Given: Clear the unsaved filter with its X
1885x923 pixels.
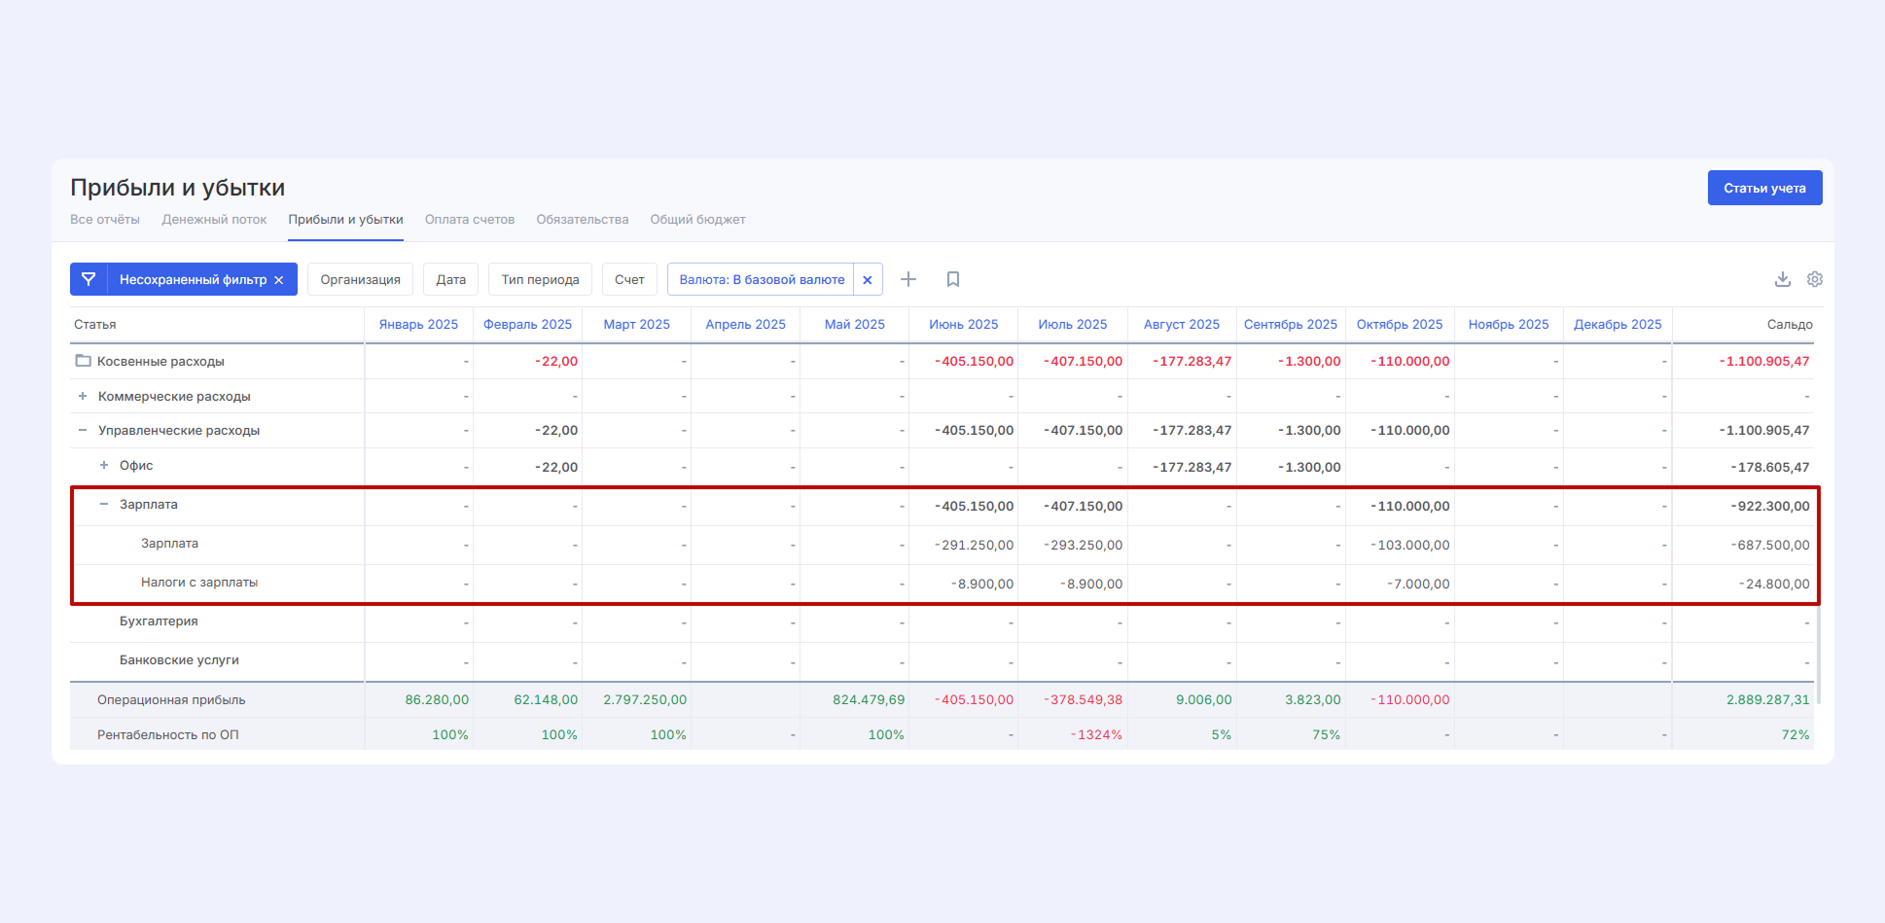Looking at the screenshot, I should point(279,280).
